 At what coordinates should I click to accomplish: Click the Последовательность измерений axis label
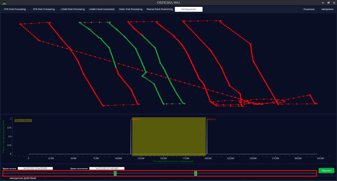[173, 161]
